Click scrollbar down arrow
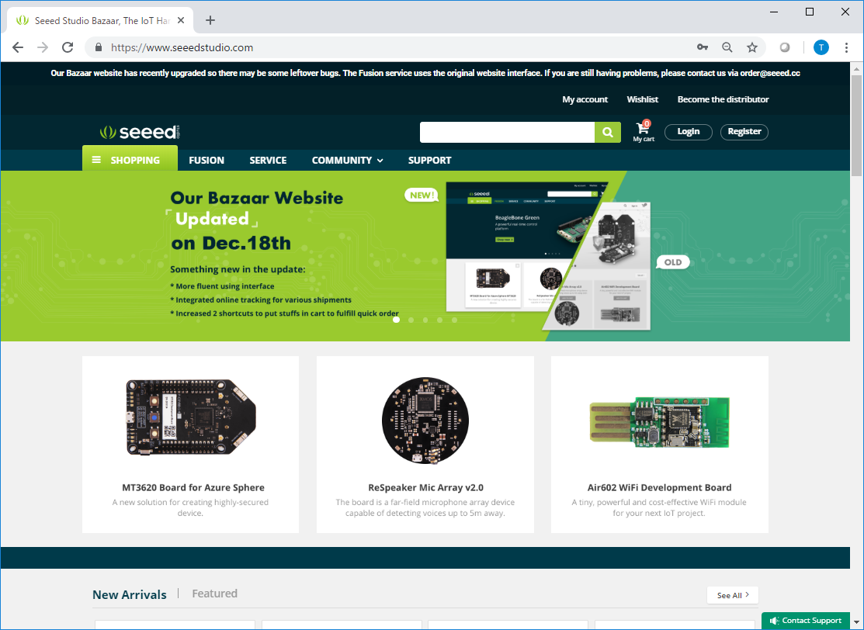 click(856, 623)
